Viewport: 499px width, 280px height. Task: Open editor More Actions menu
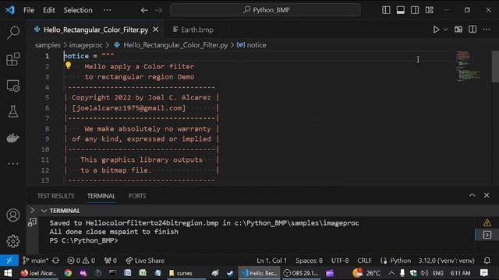click(x=487, y=30)
